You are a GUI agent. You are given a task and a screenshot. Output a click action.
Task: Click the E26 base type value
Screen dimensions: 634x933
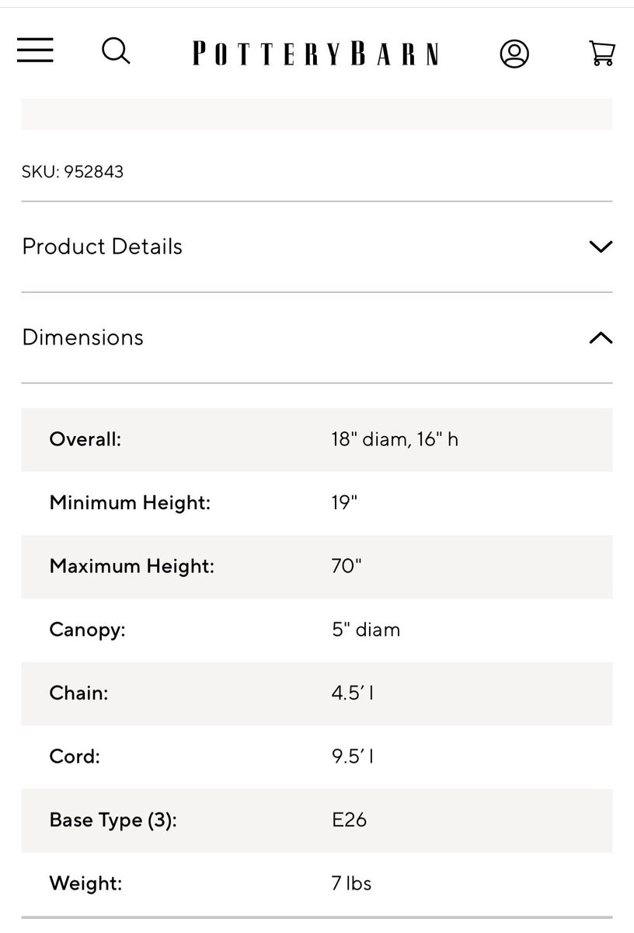(x=349, y=820)
